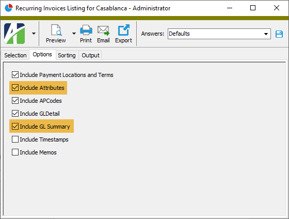Save answers with the blue disk icon
Viewport: 289px width, 219px height.
coord(279,34)
